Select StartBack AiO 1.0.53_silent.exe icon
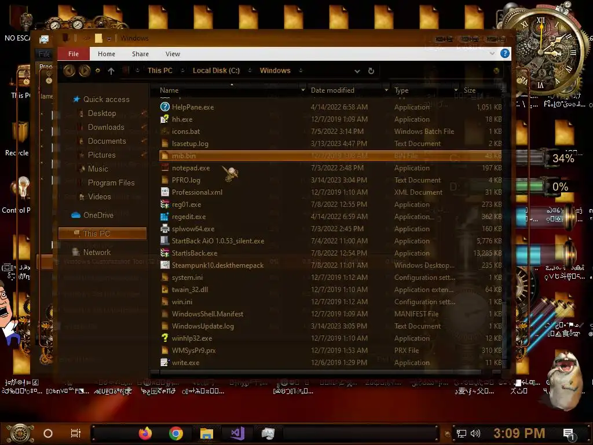593x445 pixels. click(164, 240)
